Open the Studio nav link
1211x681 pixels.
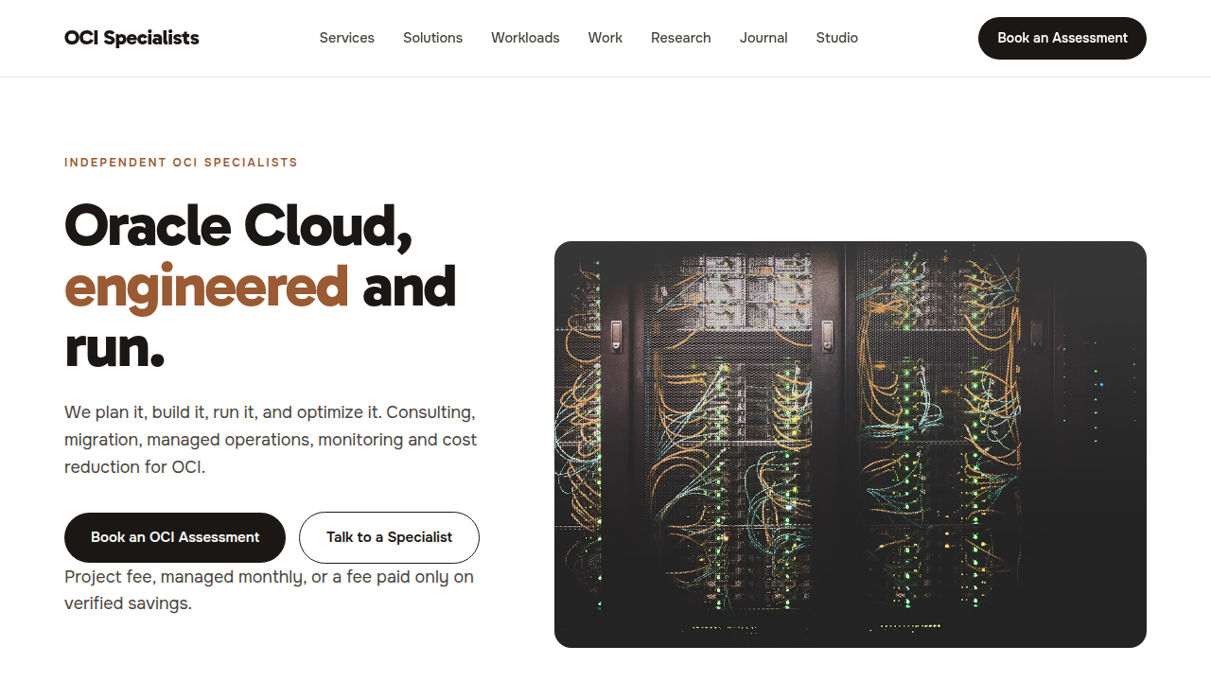pos(837,38)
